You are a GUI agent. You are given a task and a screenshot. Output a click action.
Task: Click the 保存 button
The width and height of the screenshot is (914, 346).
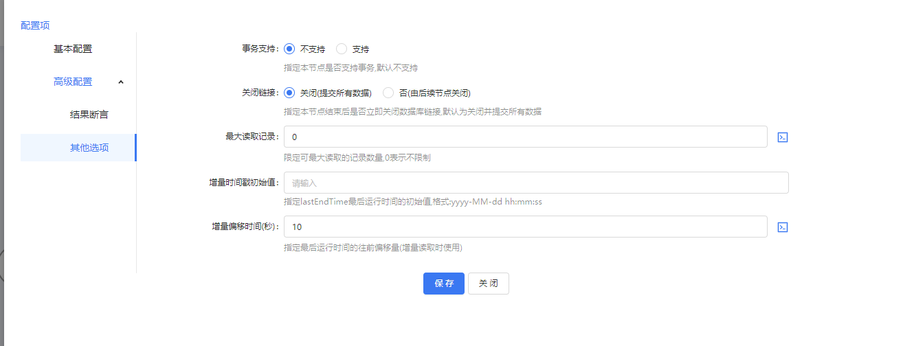[x=443, y=284]
